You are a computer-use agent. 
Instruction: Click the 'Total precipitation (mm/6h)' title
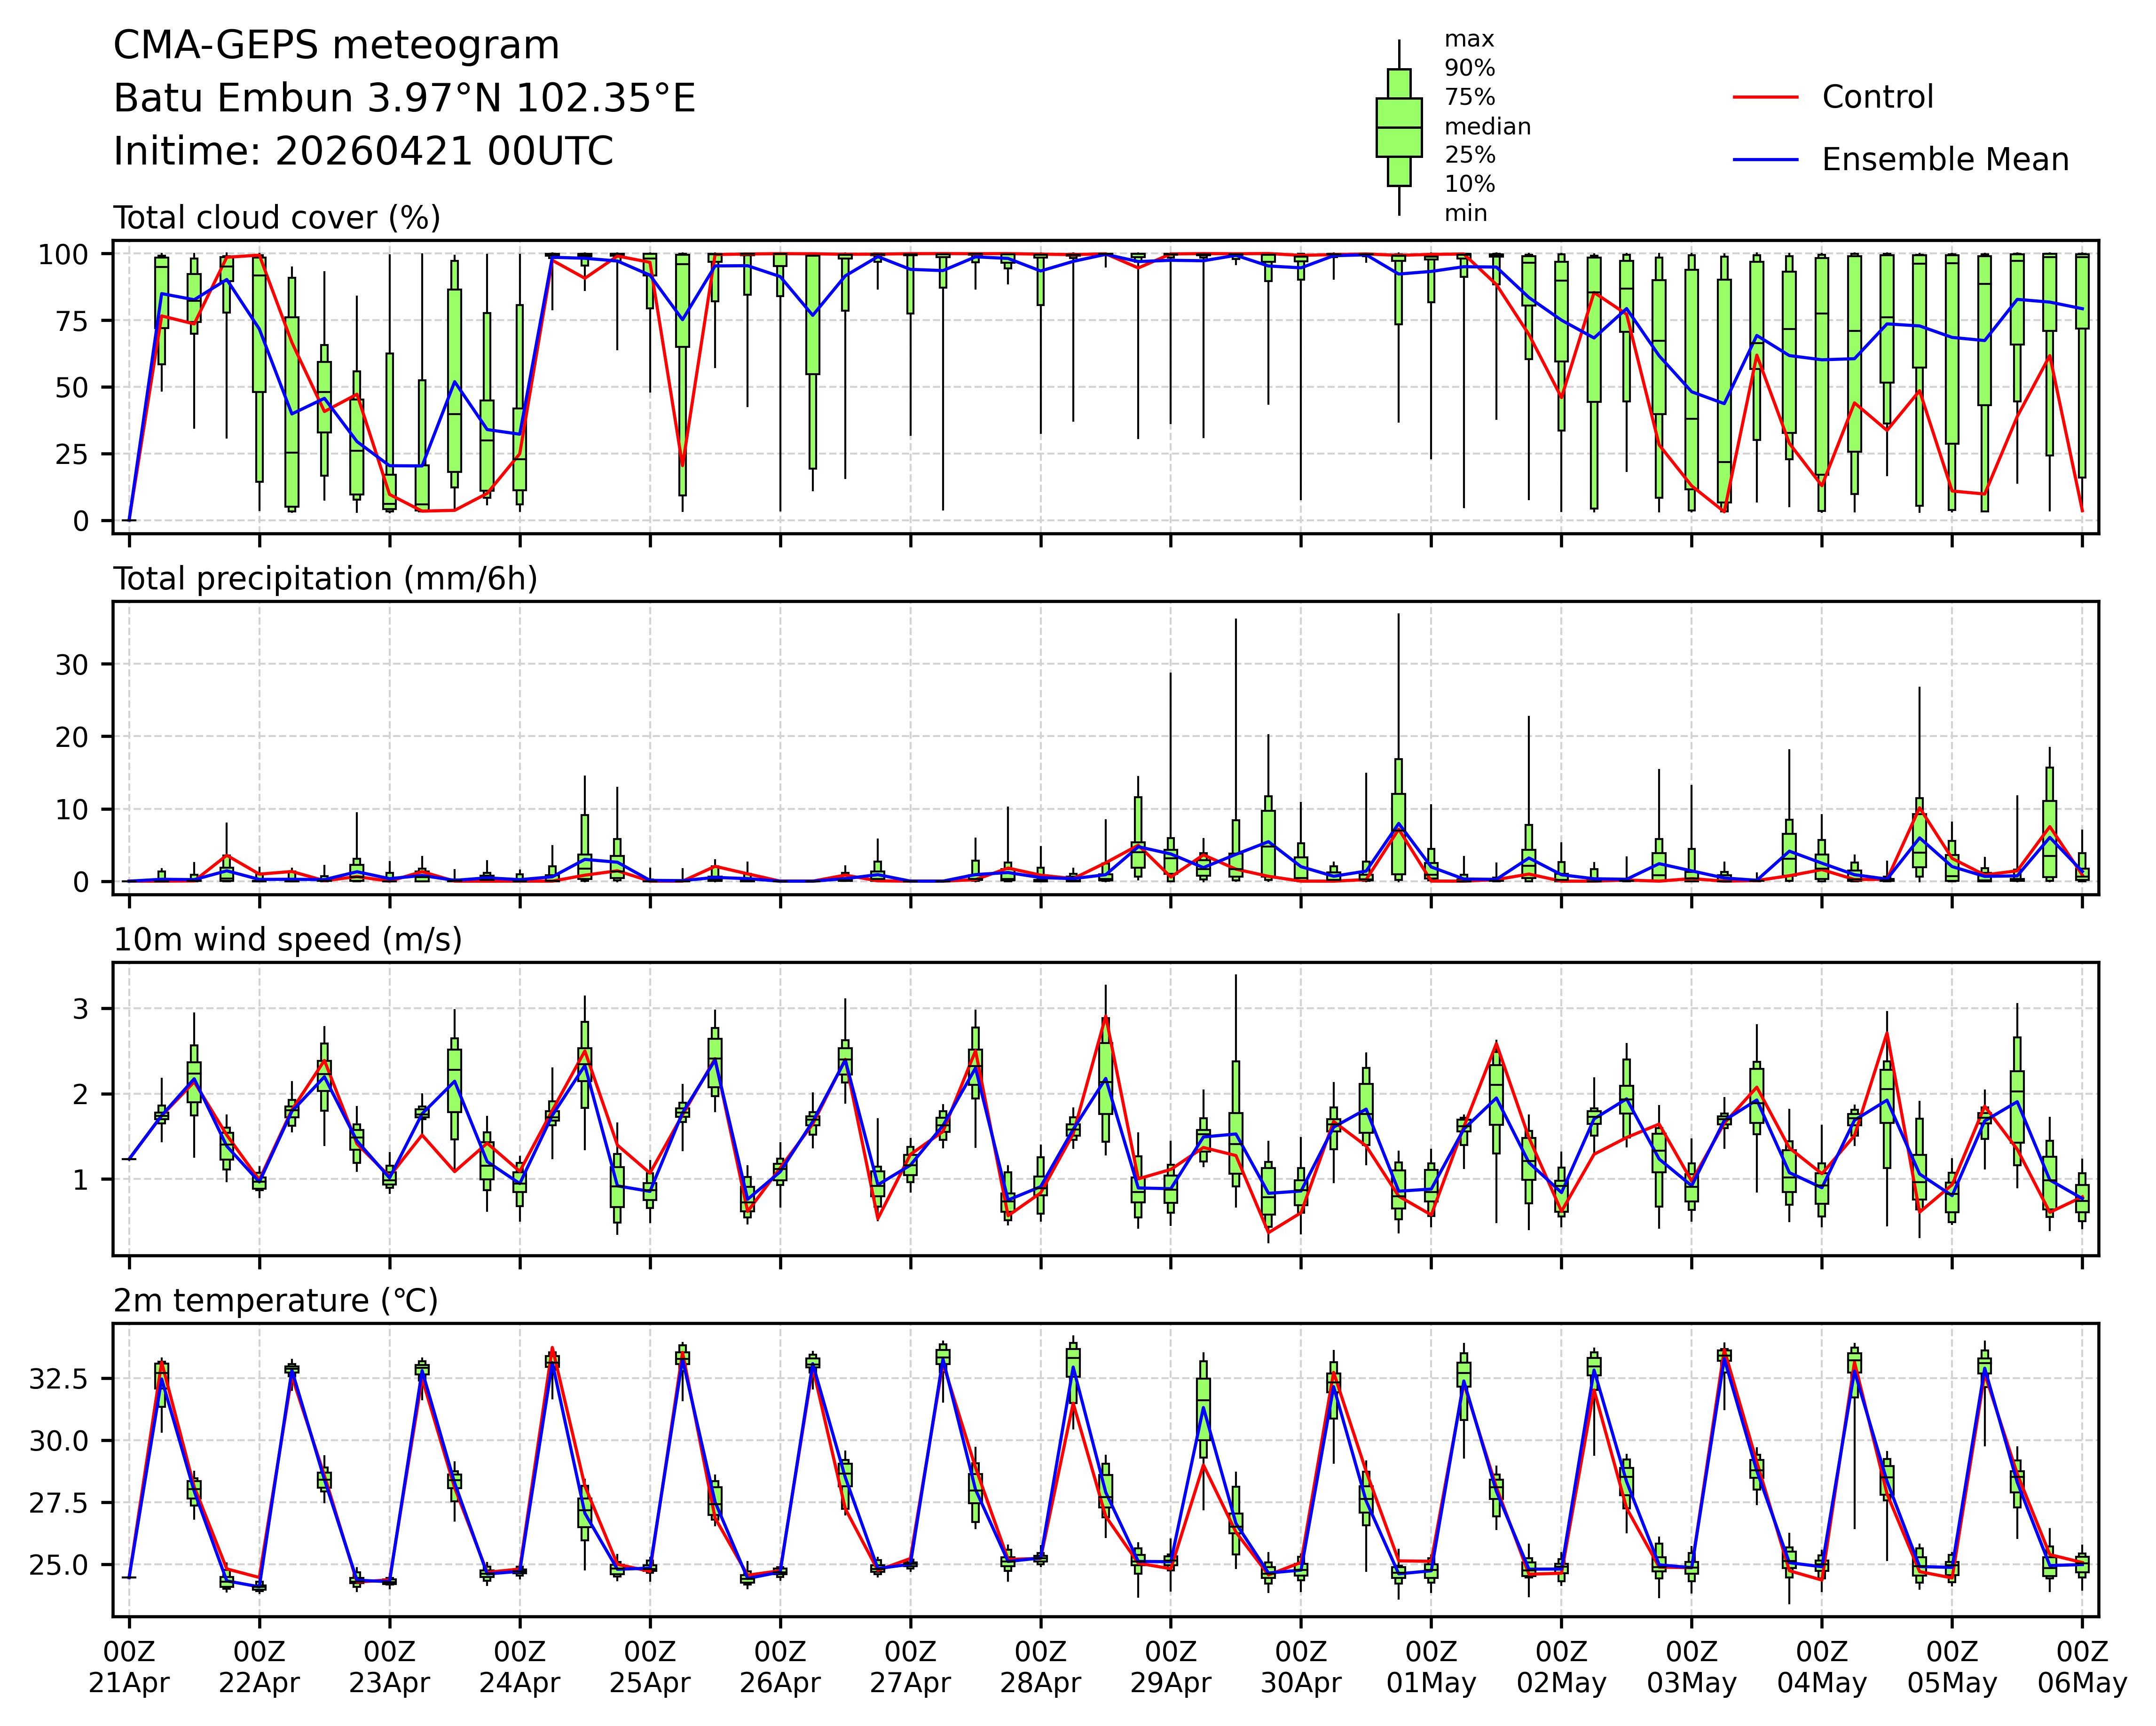[325, 579]
